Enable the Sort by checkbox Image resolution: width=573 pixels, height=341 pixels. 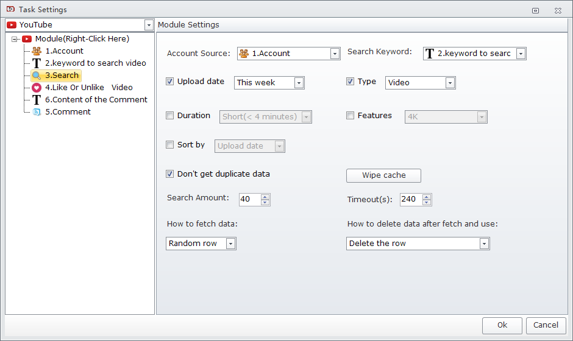click(169, 144)
